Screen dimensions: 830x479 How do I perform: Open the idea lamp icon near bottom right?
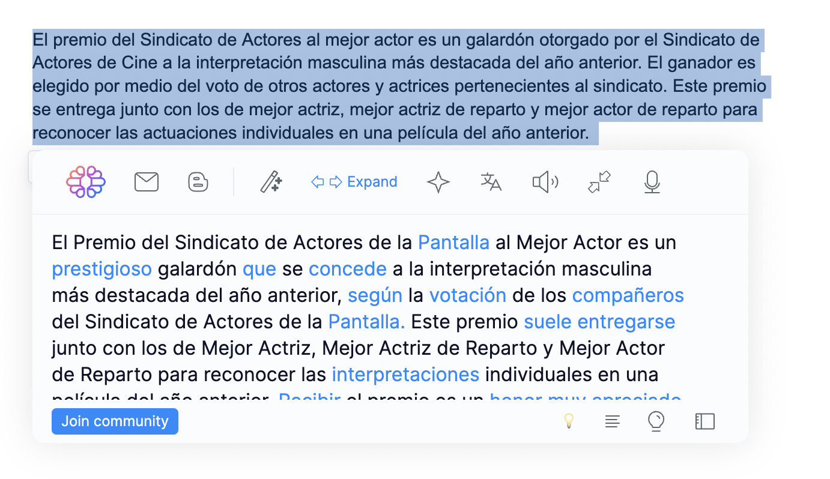click(656, 421)
